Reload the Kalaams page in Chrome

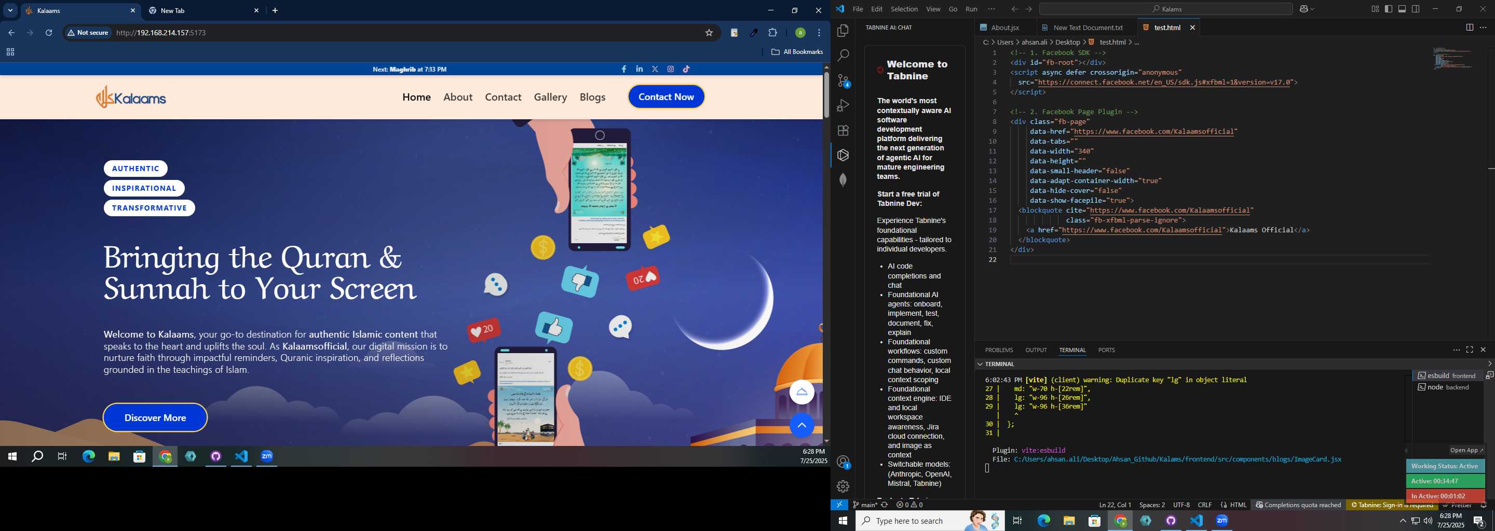pyautogui.click(x=49, y=33)
